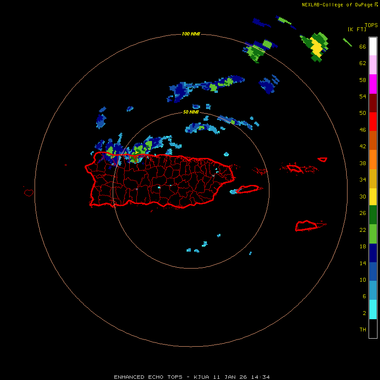The width and height of the screenshot is (380, 380).
Task: Click the "22" legend value
Action: 363,230
